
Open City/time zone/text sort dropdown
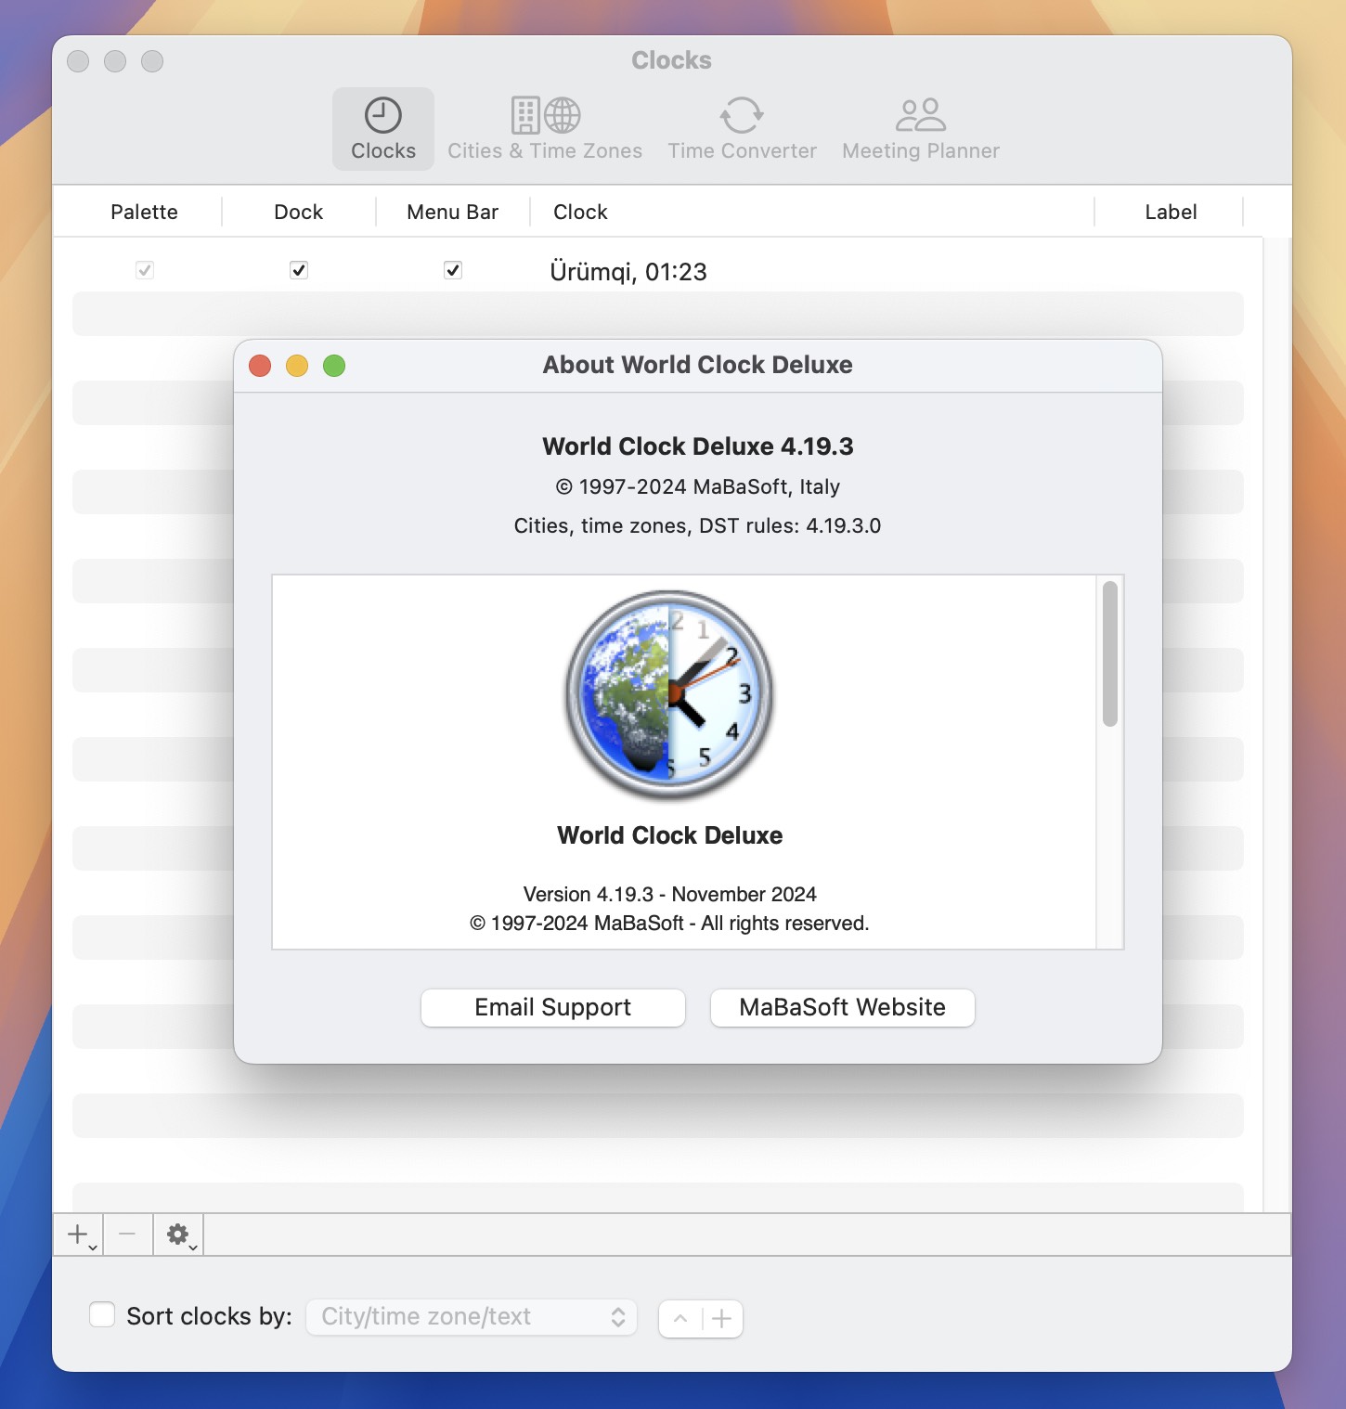click(472, 1317)
